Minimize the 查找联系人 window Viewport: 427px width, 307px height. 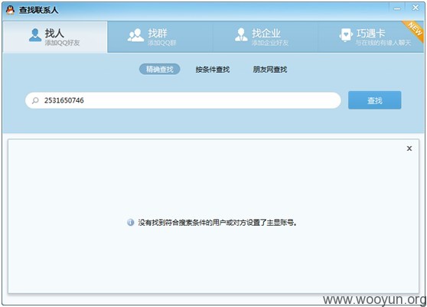coord(396,8)
